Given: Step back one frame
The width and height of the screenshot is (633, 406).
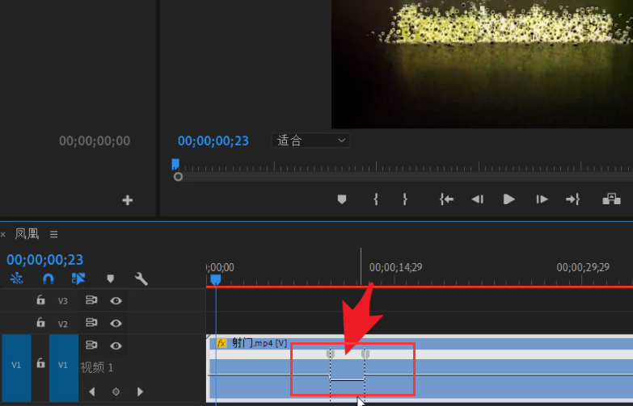Looking at the screenshot, I should (478, 199).
